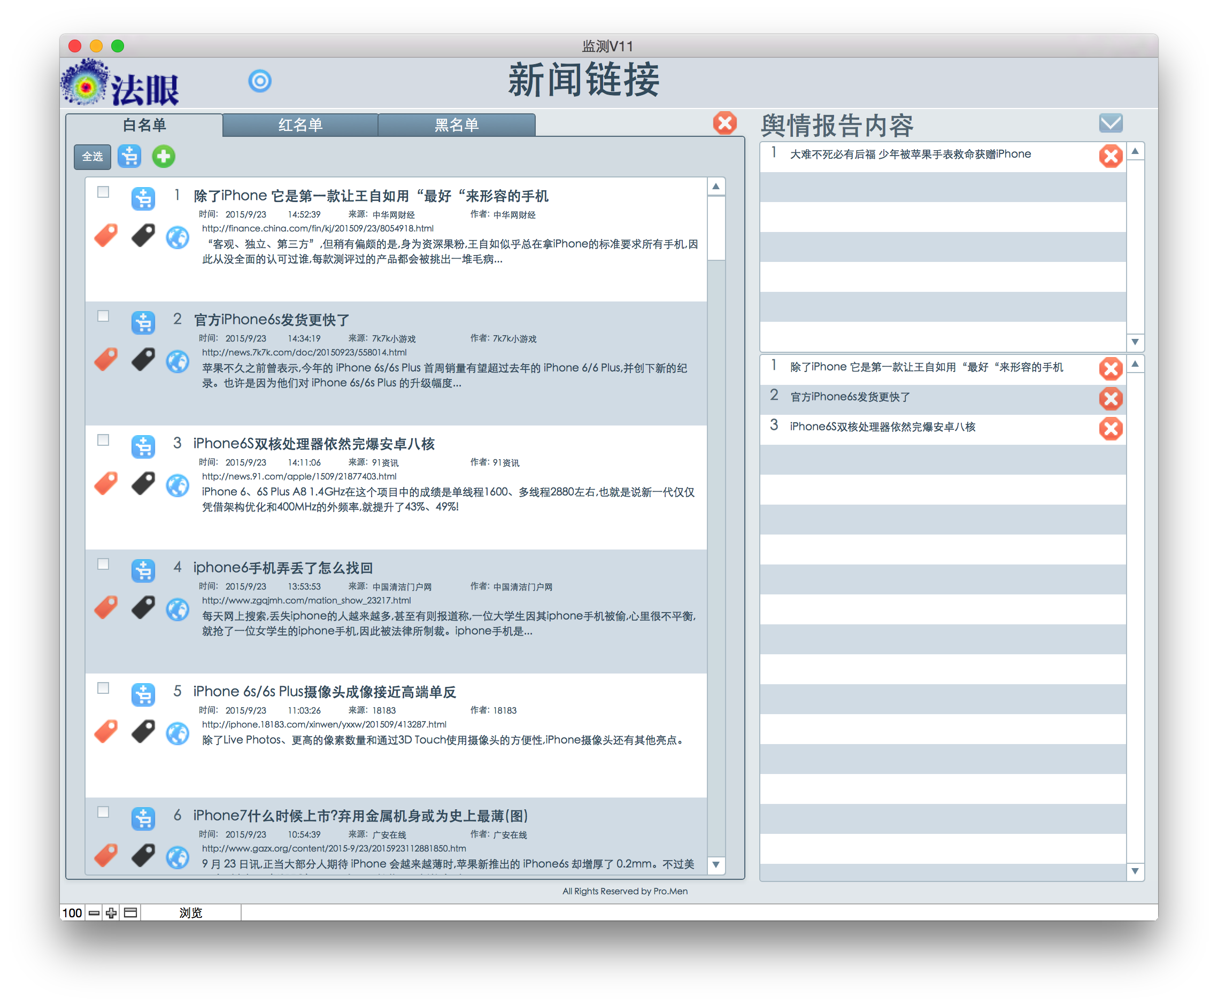Open globe browser icon for article 1

tap(178, 237)
